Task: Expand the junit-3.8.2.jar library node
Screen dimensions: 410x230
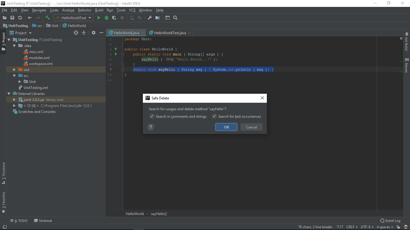Action: tap(14, 100)
